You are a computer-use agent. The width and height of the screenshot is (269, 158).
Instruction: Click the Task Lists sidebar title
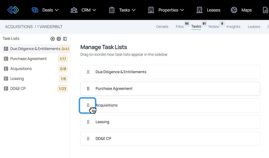point(11,38)
